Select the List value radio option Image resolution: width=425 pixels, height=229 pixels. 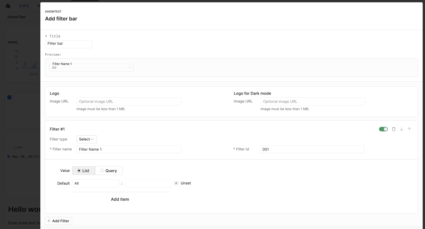83,170
